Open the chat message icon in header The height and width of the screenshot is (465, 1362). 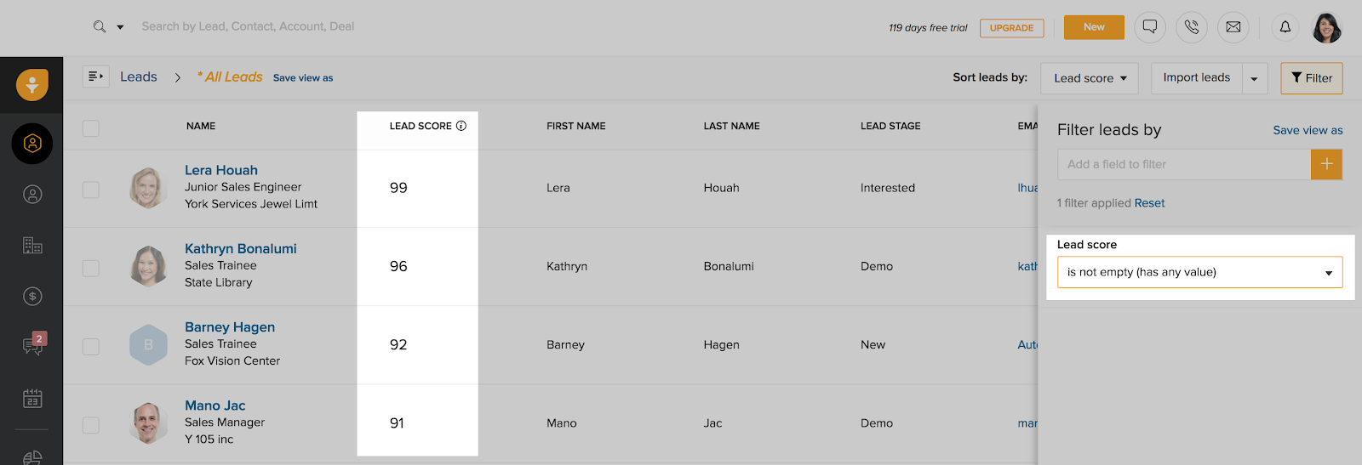point(1149,27)
